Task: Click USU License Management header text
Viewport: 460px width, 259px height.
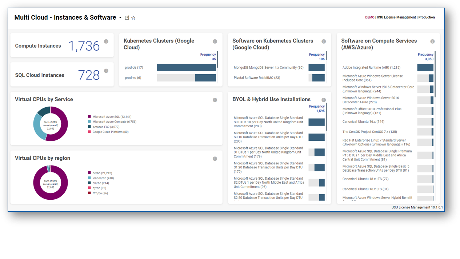Action: point(396,17)
